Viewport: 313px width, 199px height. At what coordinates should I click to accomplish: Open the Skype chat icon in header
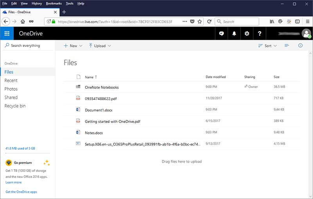tap(221, 34)
